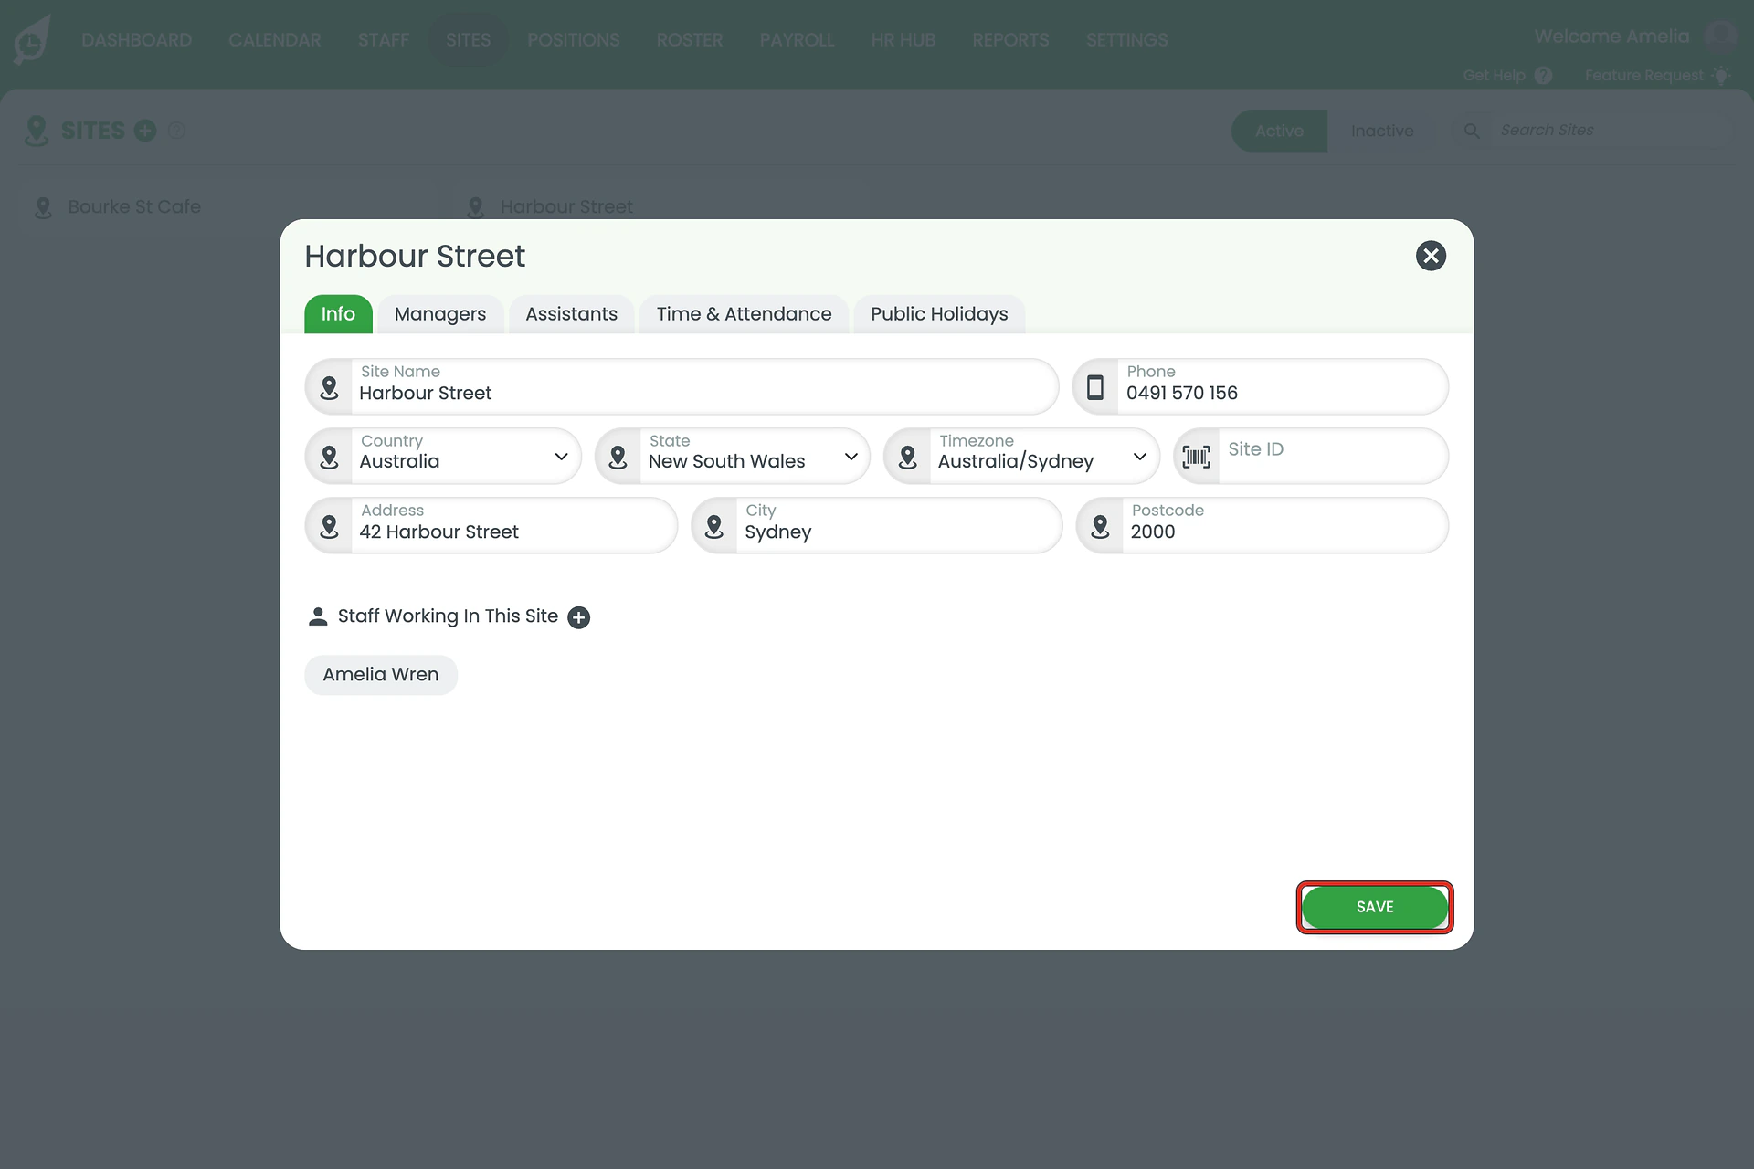This screenshot has height=1169, width=1754.
Task: Open the Country dropdown
Action: [x=443, y=456]
